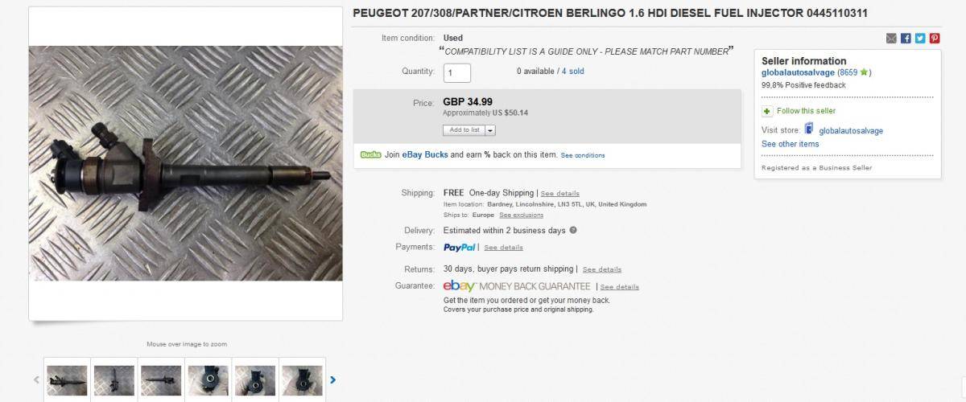Click the delivery estimate help icon
The width and height of the screenshot is (966, 402).
pyautogui.click(x=573, y=230)
